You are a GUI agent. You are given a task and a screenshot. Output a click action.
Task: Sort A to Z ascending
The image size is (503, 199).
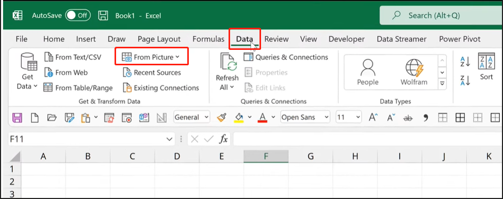tap(465, 61)
